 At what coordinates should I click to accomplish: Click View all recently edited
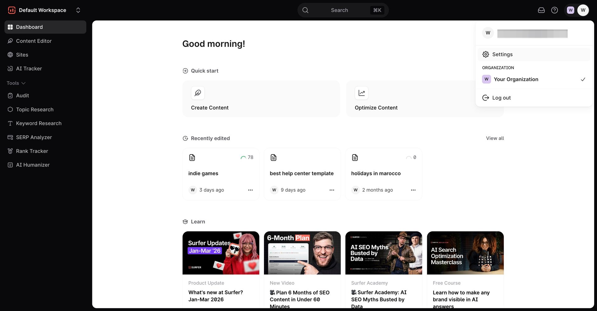495,138
